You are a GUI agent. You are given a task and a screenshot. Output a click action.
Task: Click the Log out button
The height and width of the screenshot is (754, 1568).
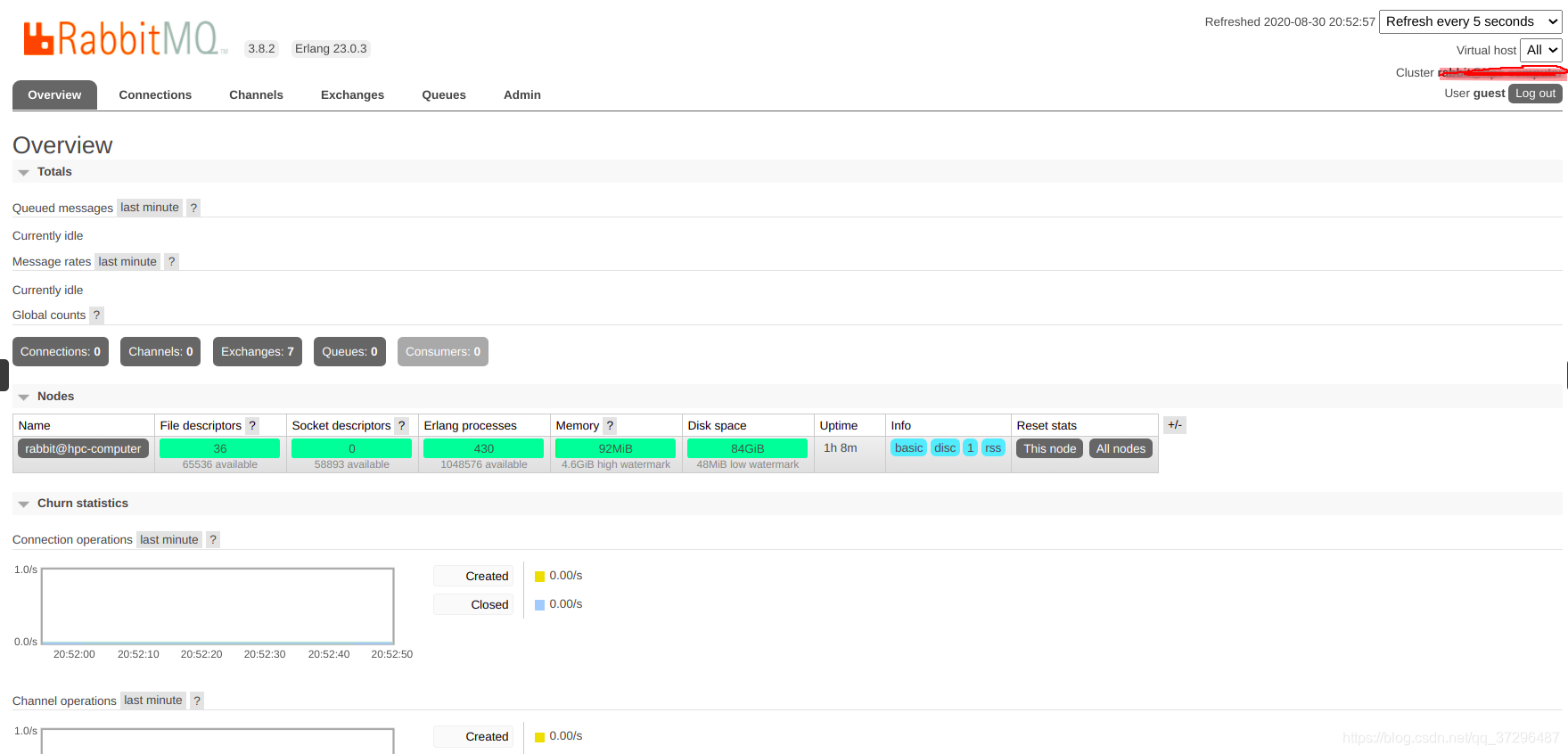[x=1535, y=94]
